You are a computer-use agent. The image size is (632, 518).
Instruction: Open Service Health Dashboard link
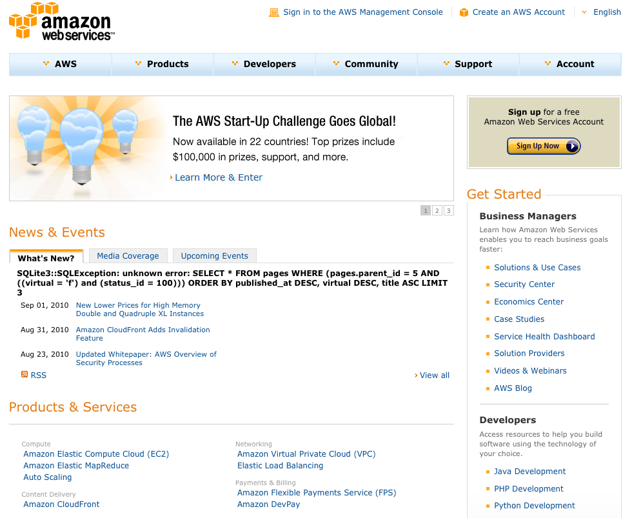(544, 337)
